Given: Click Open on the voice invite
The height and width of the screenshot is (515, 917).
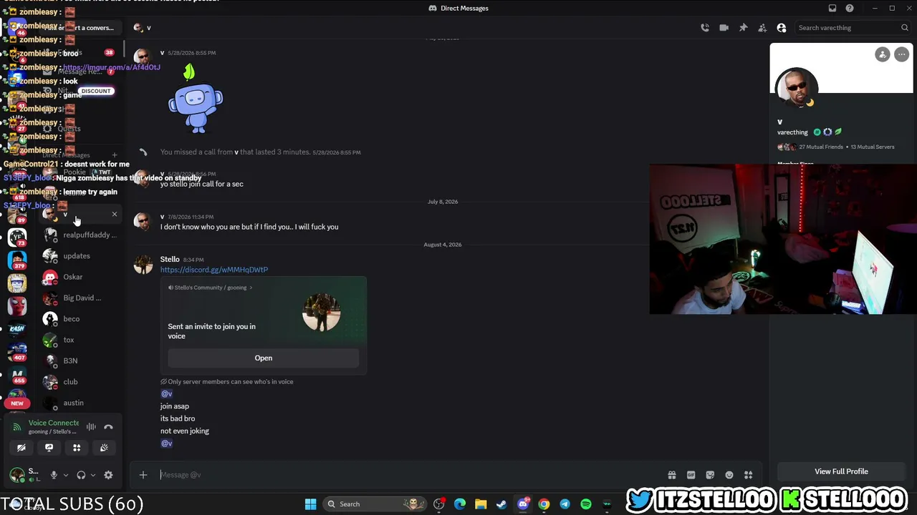Looking at the screenshot, I should 264,358.
